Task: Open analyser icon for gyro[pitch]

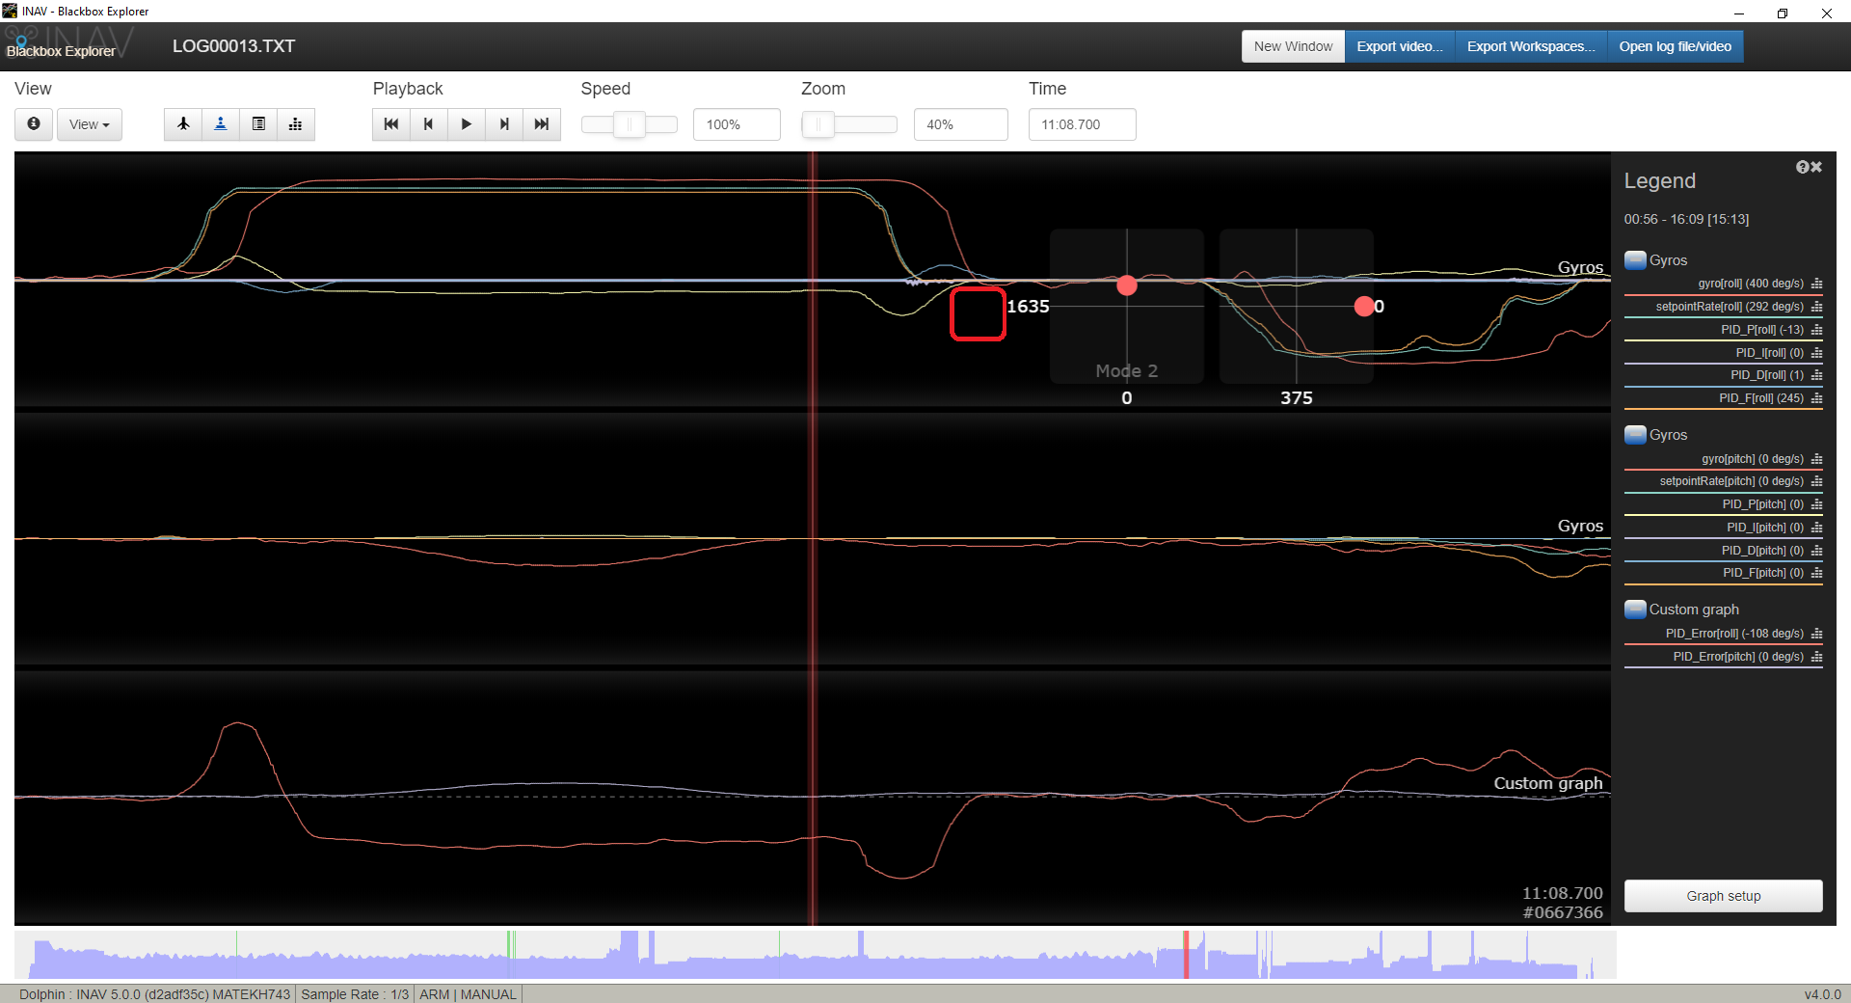Action: [x=1817, y=459]
